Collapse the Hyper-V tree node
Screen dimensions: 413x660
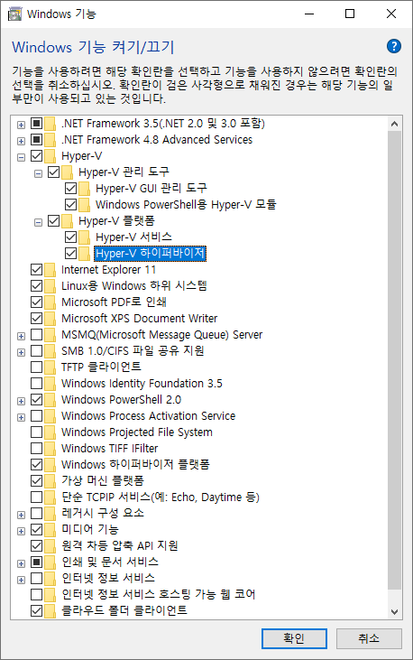pos(21,157)
